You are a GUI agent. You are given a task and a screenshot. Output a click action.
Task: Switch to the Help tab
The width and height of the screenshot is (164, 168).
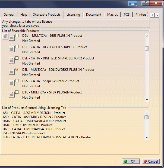click(x=24, y=15)
